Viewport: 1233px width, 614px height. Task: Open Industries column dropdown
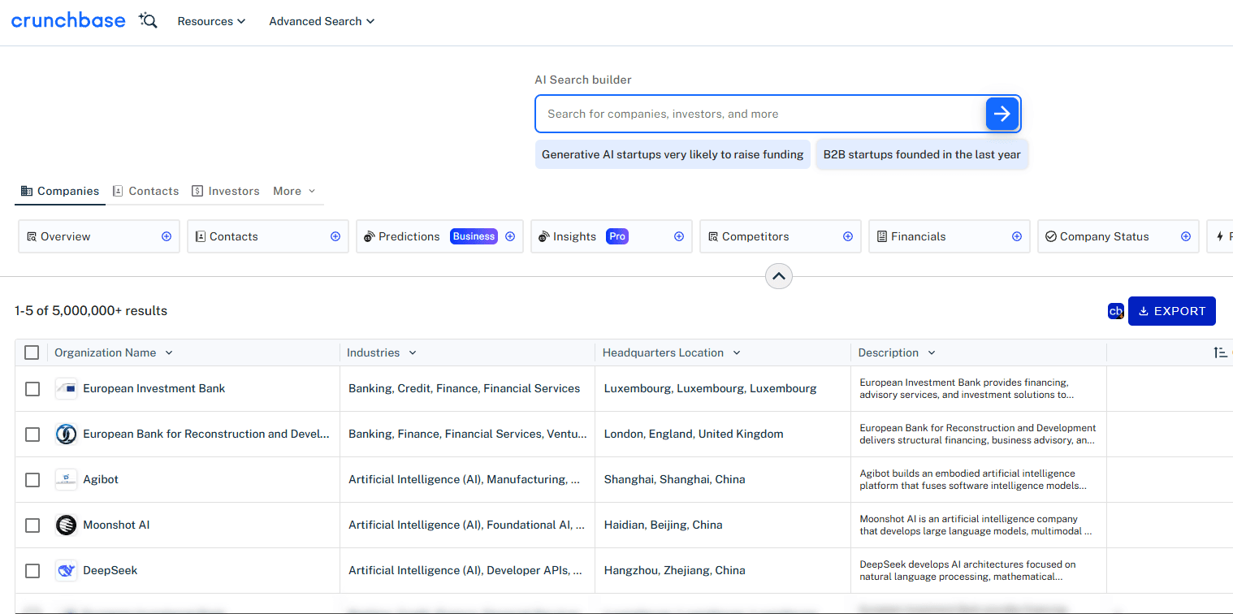[x=413, y=352]
